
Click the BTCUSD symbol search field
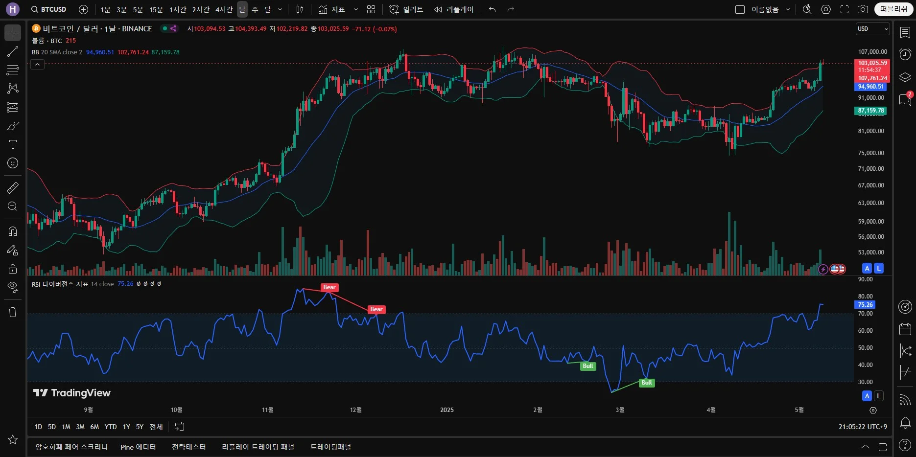tap(49, 9)
